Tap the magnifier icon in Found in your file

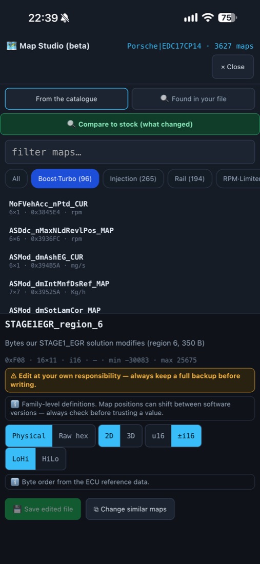[x=164, y=98]
